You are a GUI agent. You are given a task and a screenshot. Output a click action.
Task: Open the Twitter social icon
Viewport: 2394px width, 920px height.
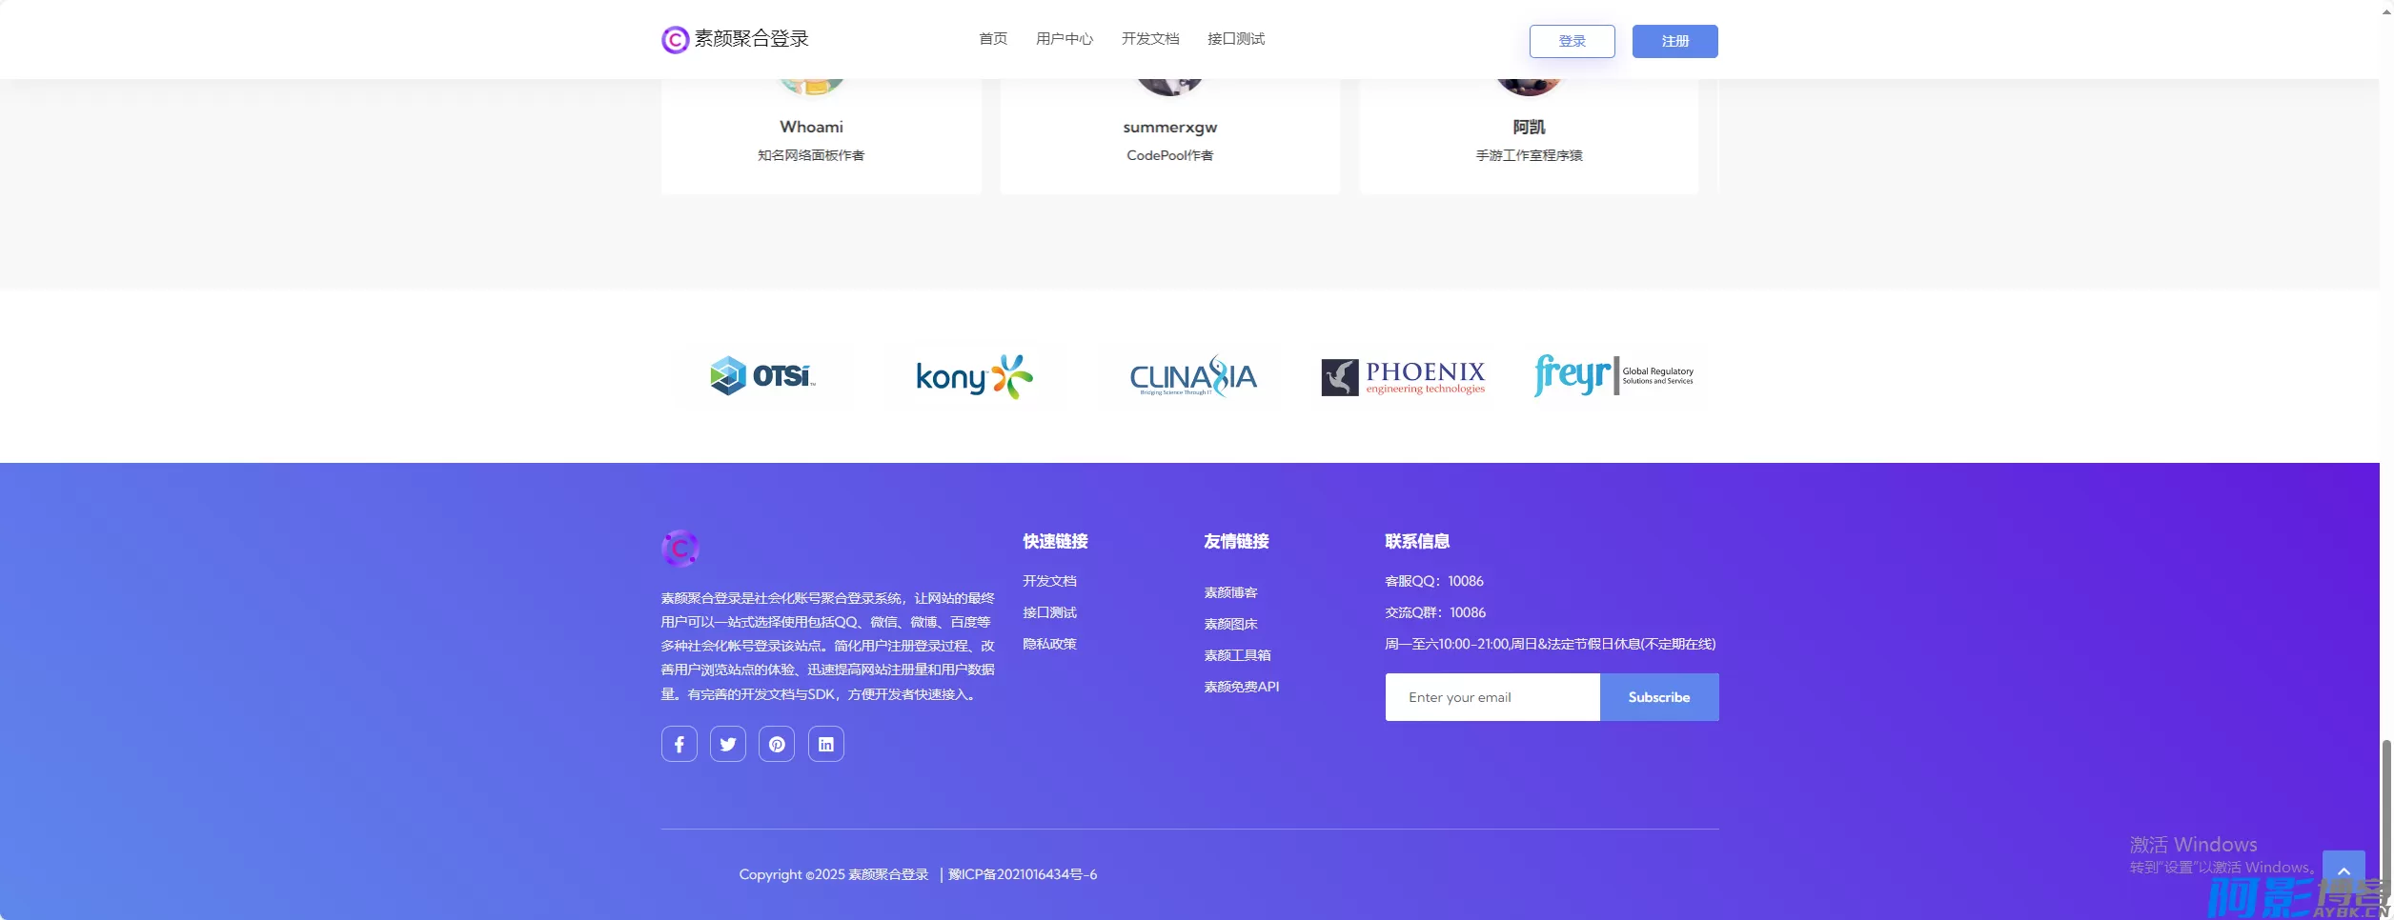tap(728, 744)
